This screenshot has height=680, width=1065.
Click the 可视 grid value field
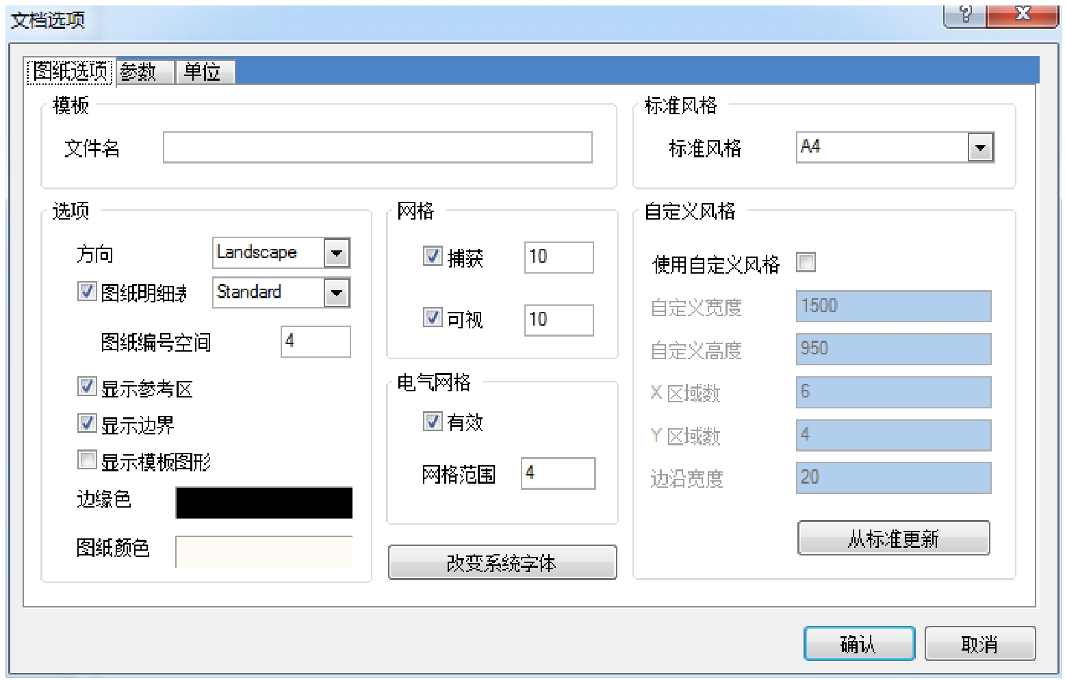coord(559,319)
